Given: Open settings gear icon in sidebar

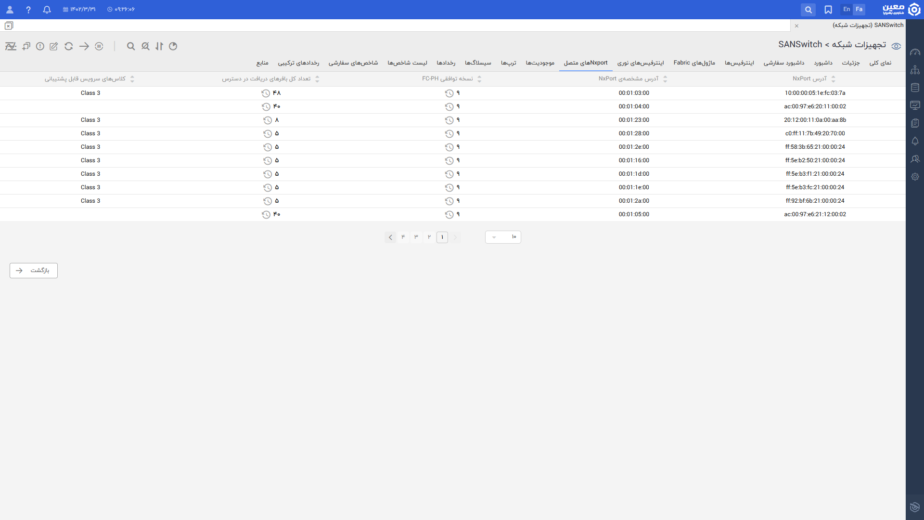Looking at the screenshot, I should point(915,177).
